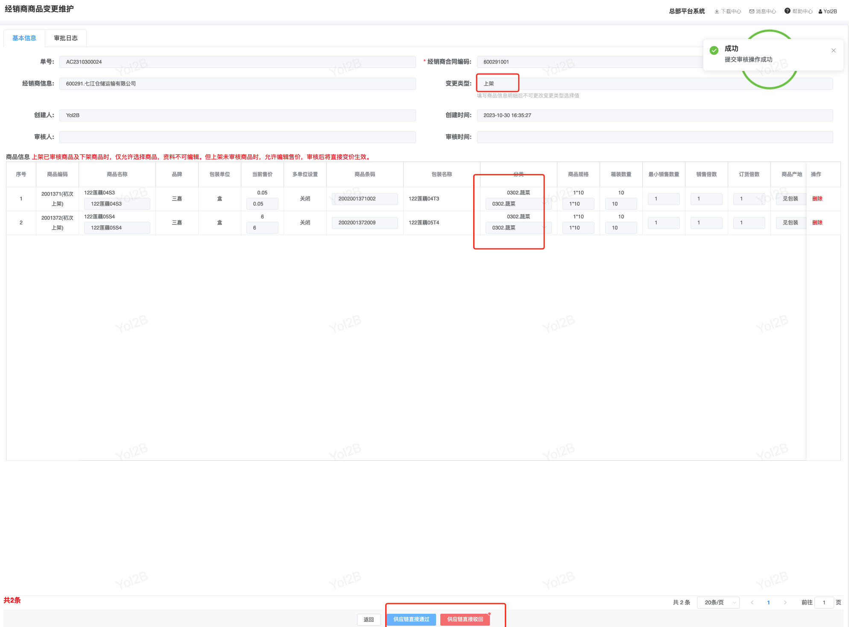The height and width of the screenshot is (627, 849).
Task: Go to previous page arrow
Action: click(752, 603)
